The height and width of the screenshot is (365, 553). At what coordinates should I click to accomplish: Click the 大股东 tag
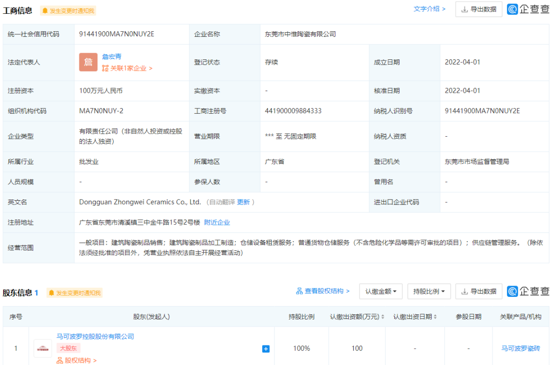pos(69,348)
